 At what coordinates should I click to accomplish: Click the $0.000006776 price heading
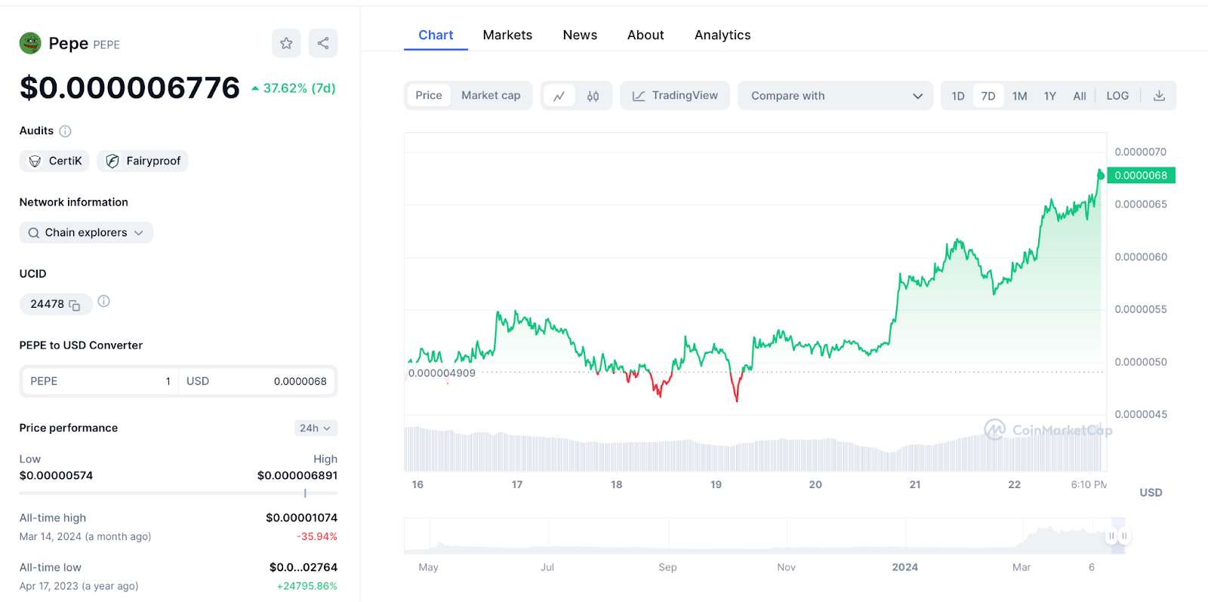tap(130, 88)
